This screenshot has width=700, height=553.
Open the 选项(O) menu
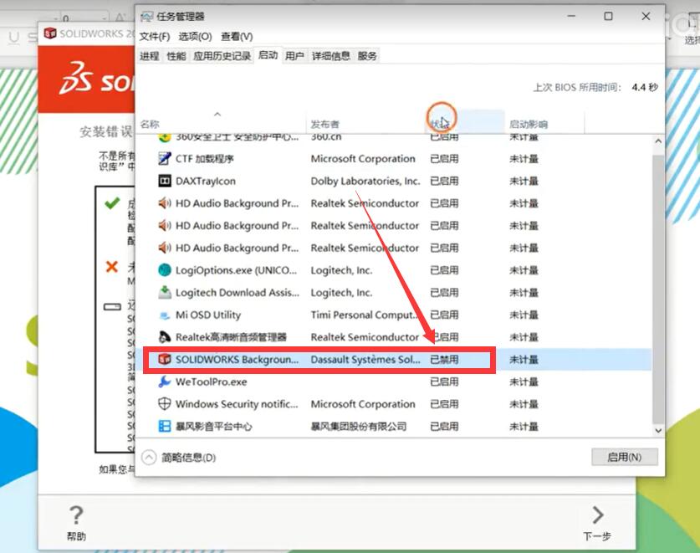click(195, 37)
